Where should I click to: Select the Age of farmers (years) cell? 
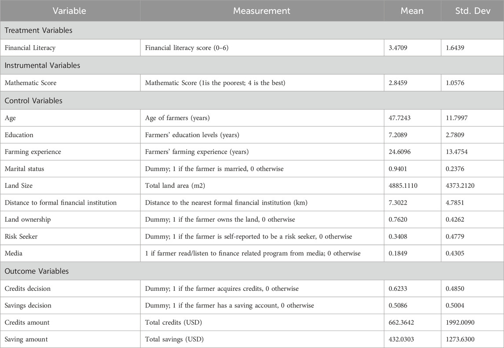(177, 117)
